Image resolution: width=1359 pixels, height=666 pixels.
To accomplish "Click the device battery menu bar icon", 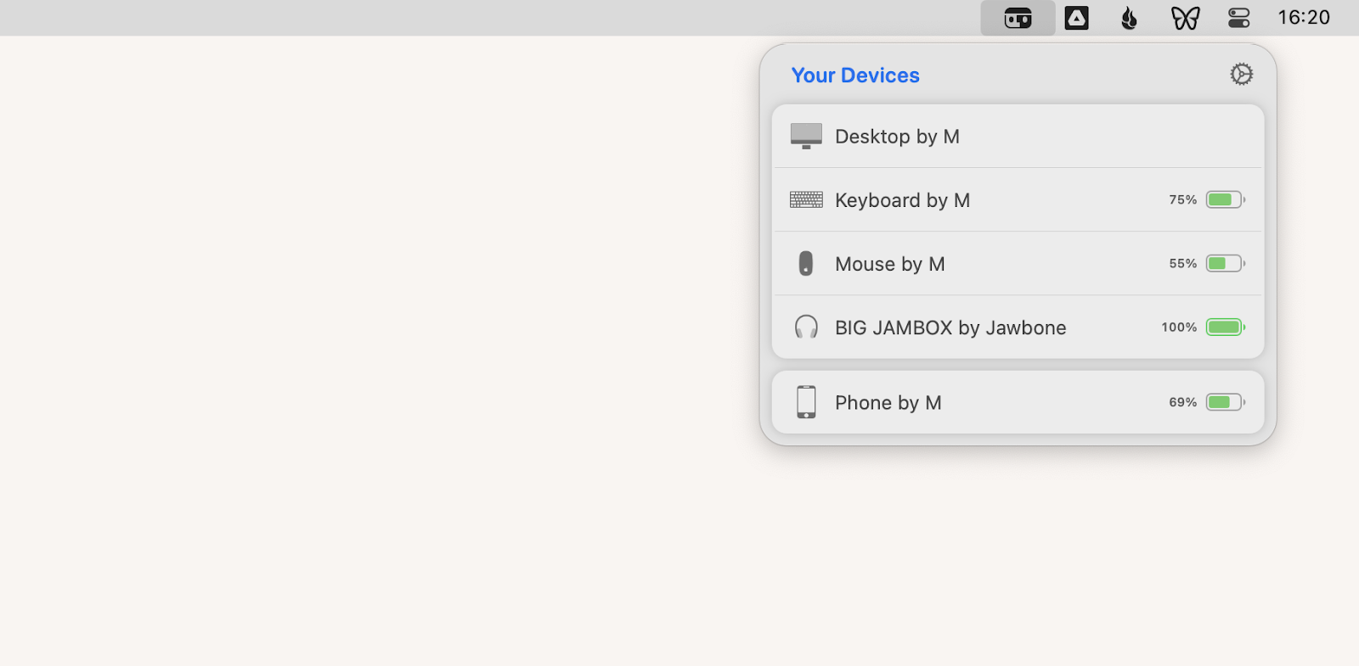I will [1018, 18].
